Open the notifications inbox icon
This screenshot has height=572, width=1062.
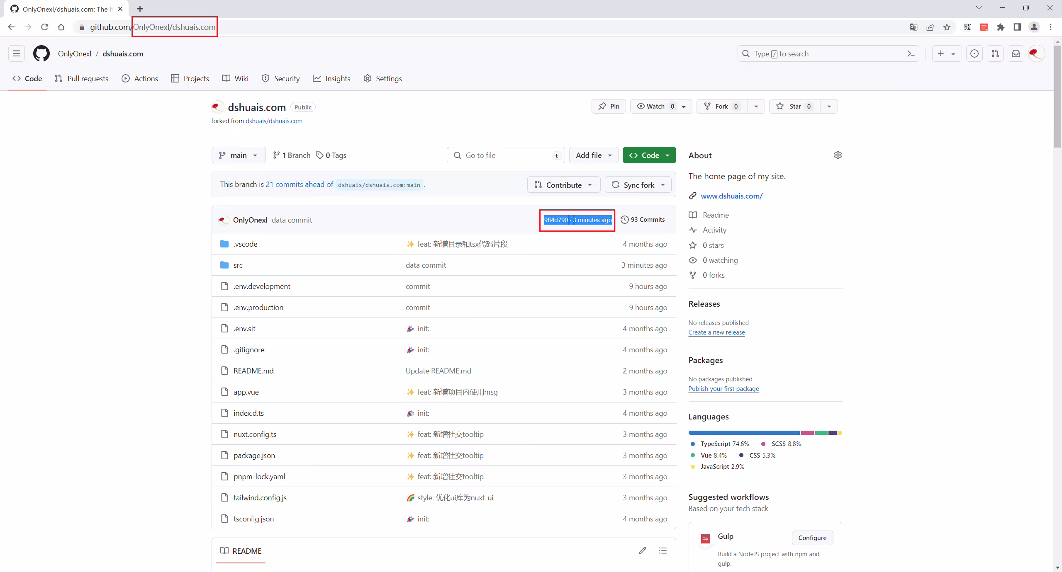1016,54
